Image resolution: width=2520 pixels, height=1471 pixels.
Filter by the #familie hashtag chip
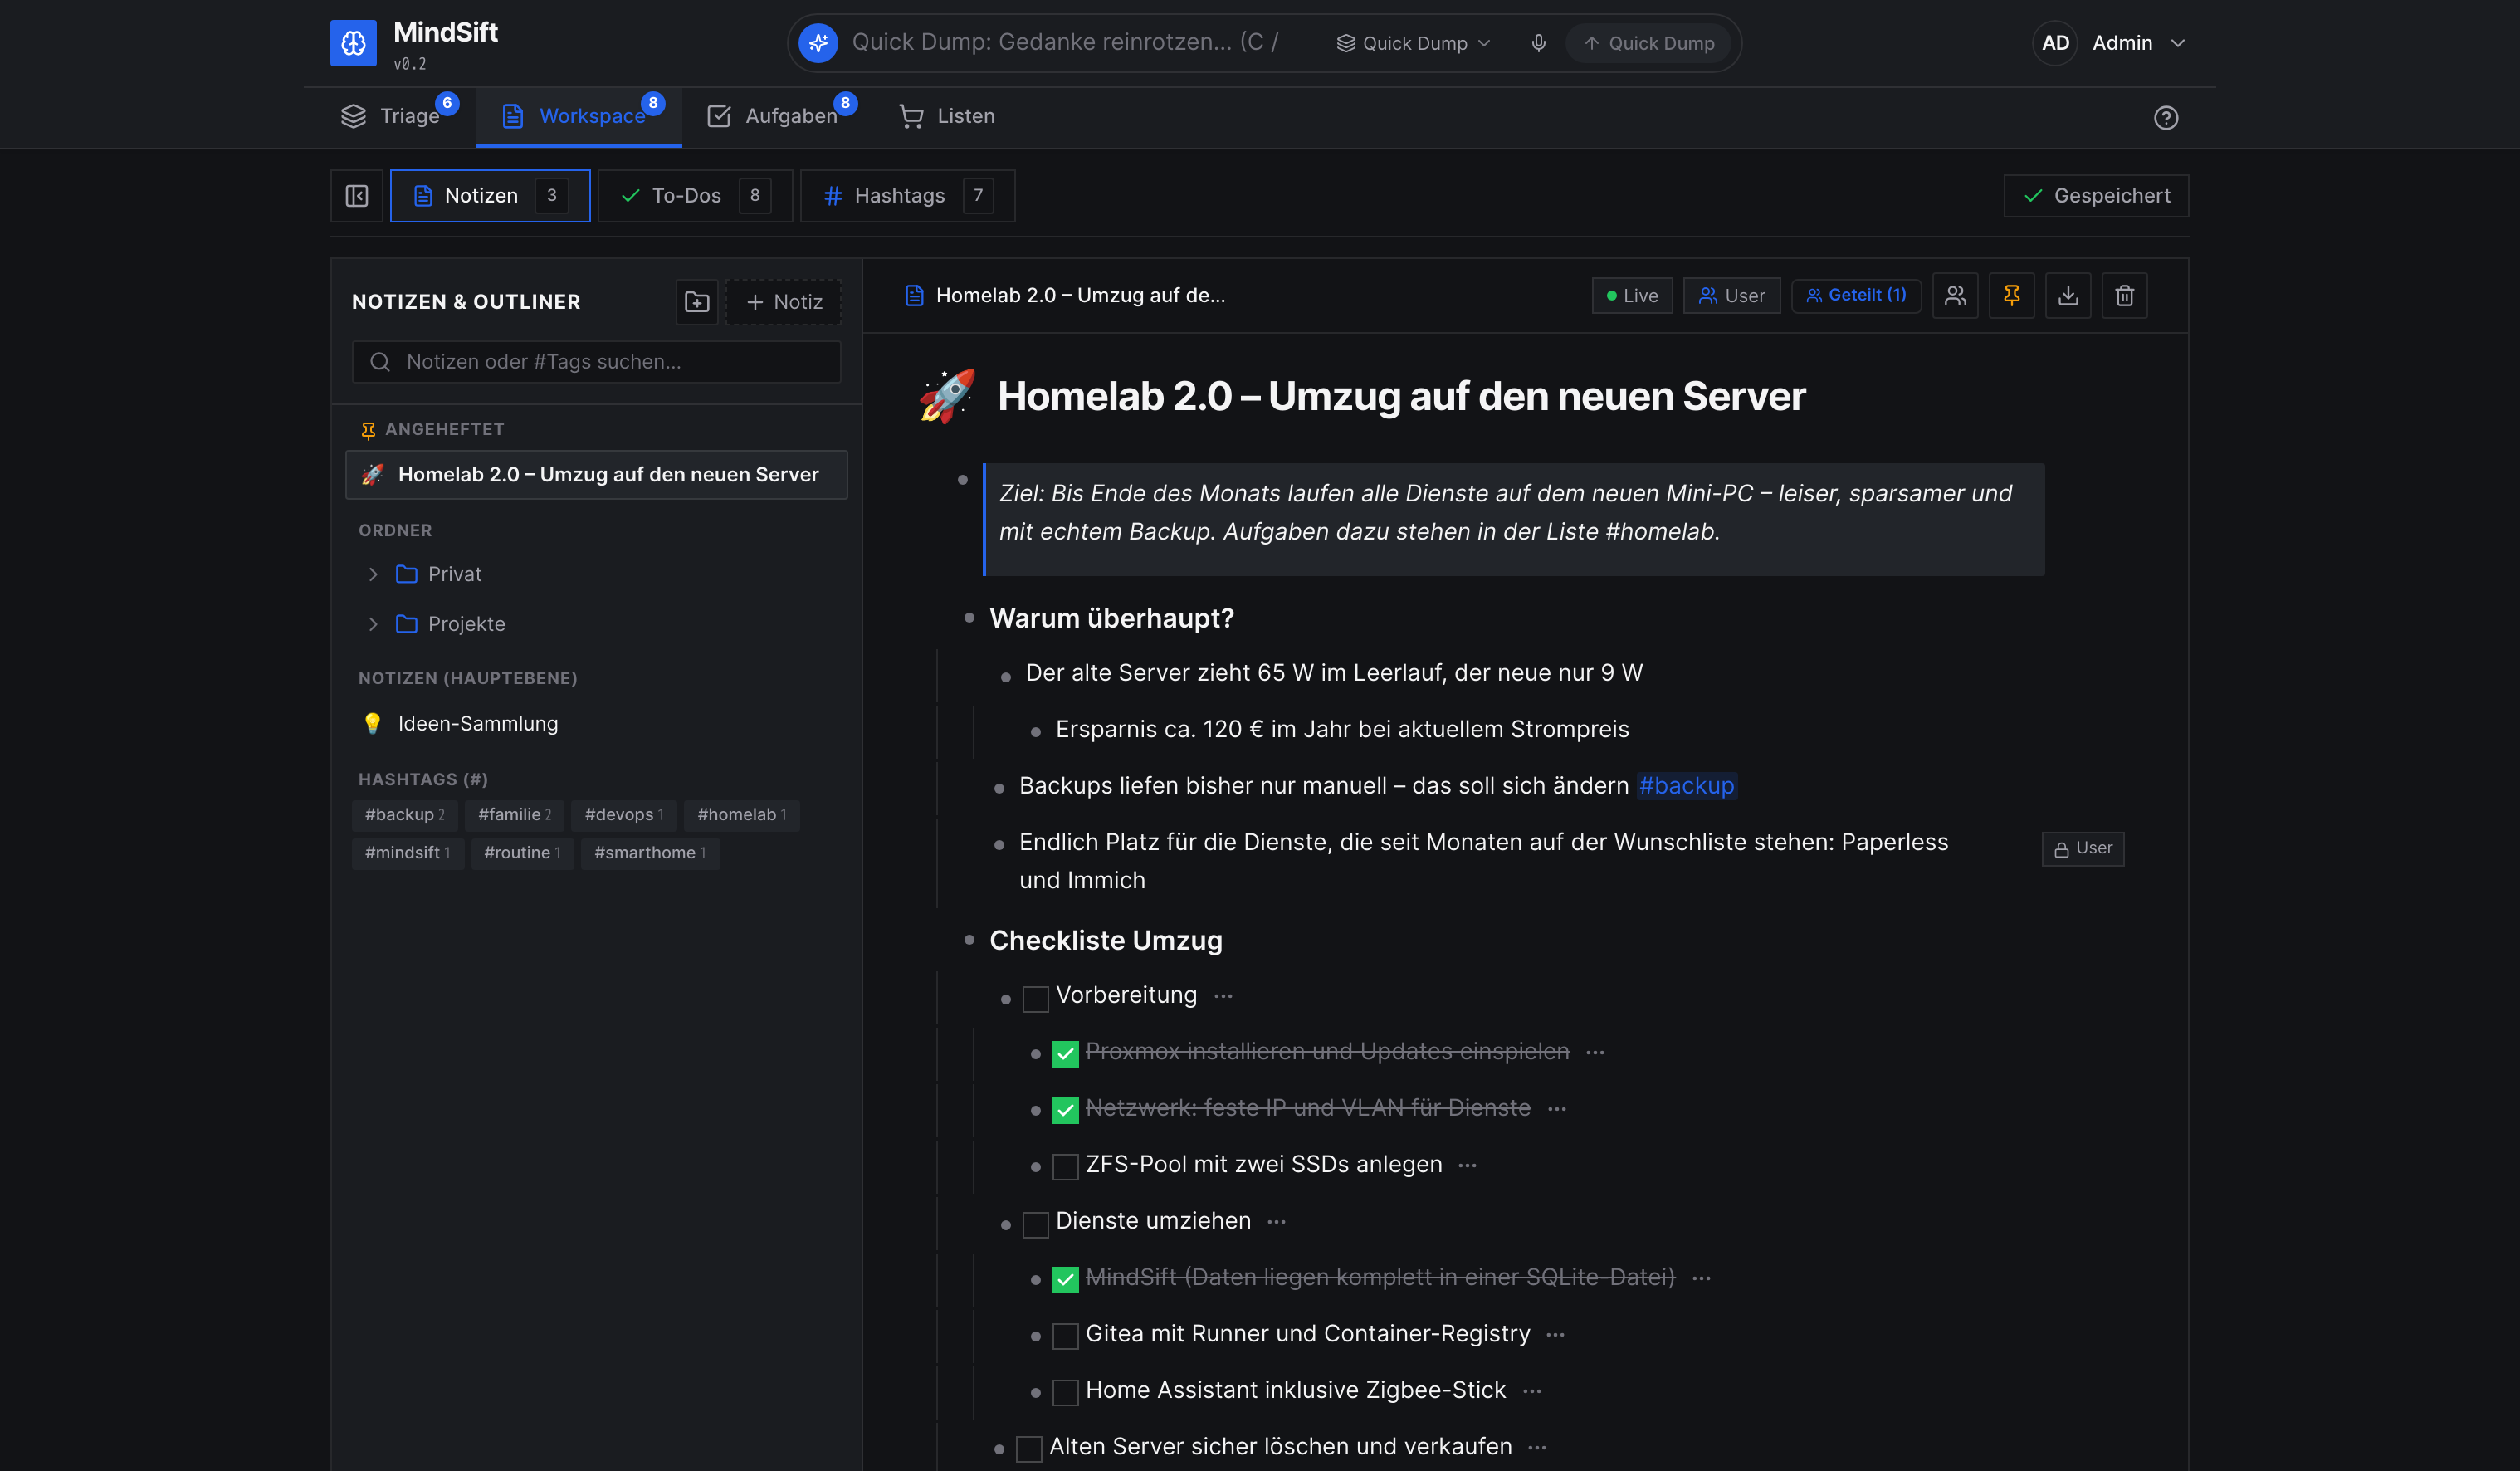pyautogui.click(x=514, y=815)
